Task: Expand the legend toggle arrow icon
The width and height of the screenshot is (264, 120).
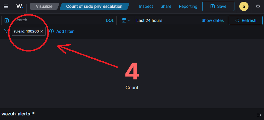Action: (259, 114)
